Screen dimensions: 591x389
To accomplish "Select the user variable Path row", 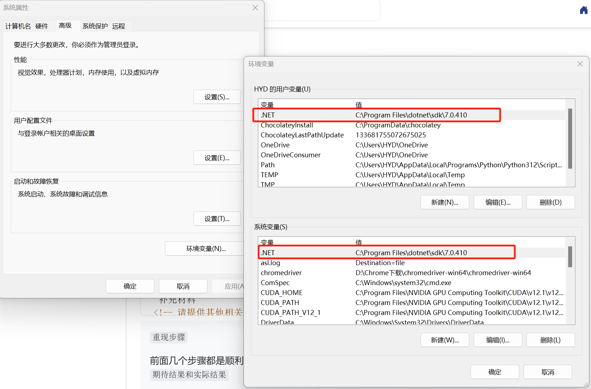I will coord(356,165).
